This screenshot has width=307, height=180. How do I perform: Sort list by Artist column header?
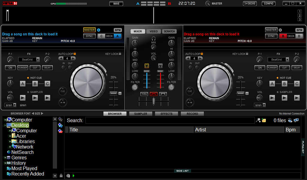239,130
